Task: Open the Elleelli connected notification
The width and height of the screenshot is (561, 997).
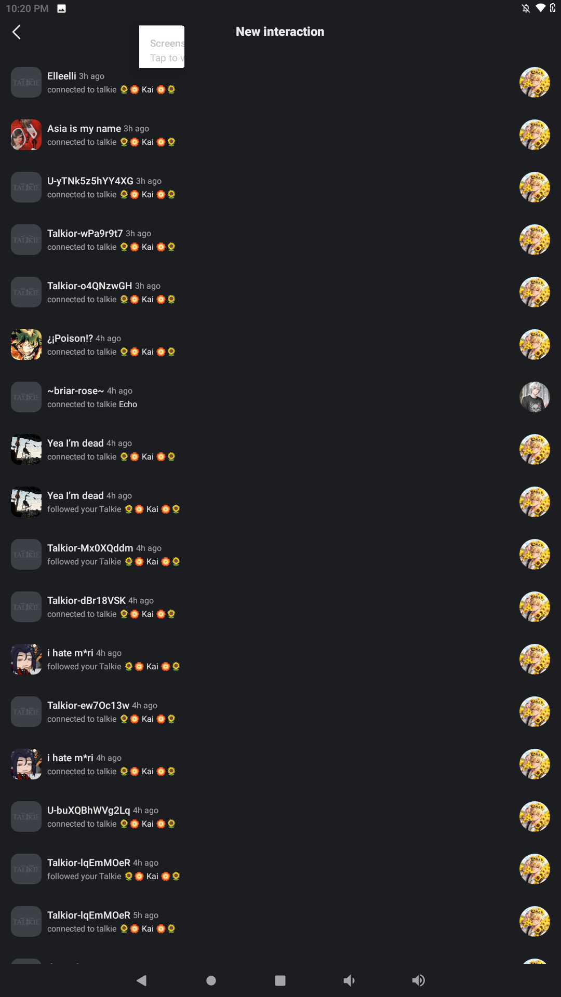Action: point(280,83)
